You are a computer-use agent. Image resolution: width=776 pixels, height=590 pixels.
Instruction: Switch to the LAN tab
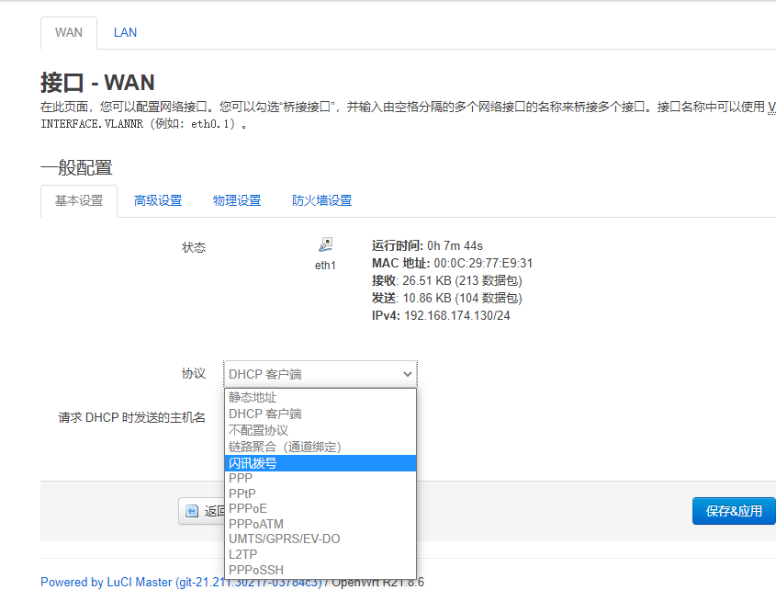pos(125,32)
